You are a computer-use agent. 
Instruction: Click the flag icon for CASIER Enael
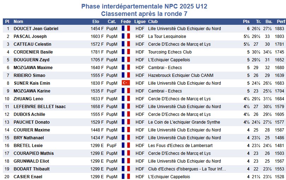(126, 177)
